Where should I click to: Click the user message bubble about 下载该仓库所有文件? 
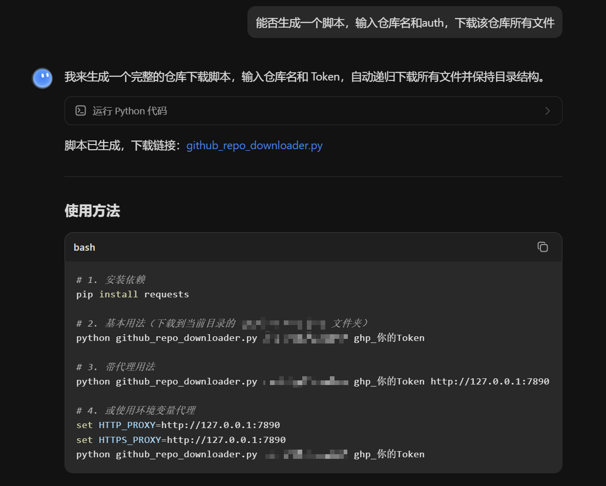[x=405, y=23]
